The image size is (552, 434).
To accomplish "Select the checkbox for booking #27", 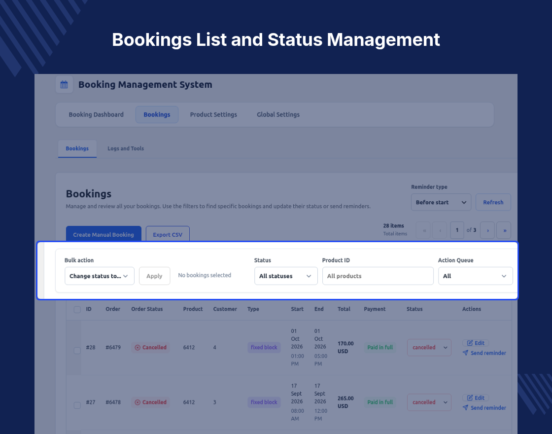I will tap(77, 405).
